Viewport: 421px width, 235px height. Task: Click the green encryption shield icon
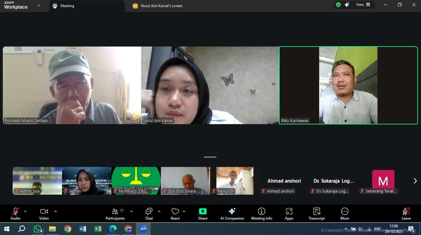pos(338,5)
